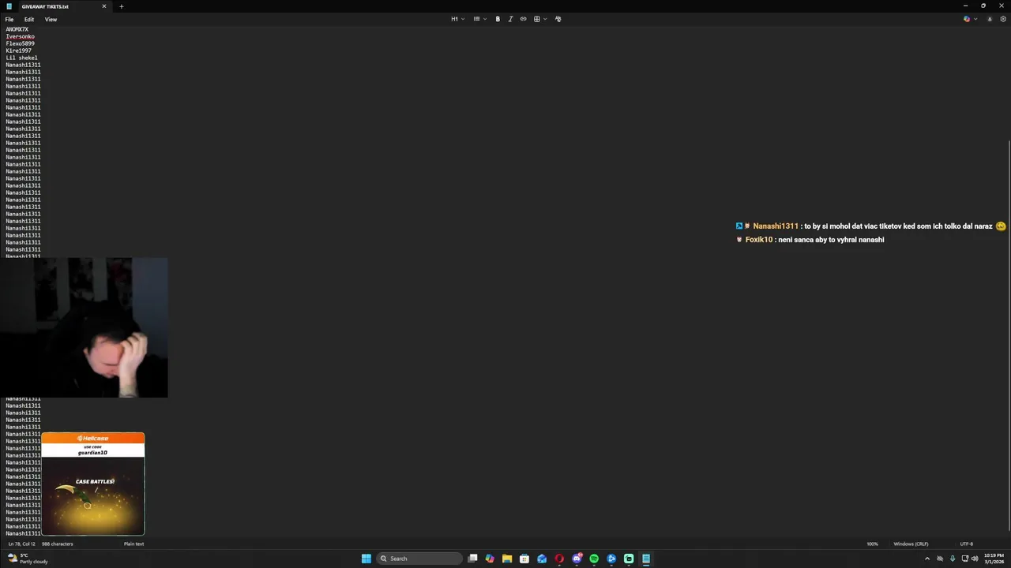Open the Mail app from taskbar

click(x=542, y=559)
